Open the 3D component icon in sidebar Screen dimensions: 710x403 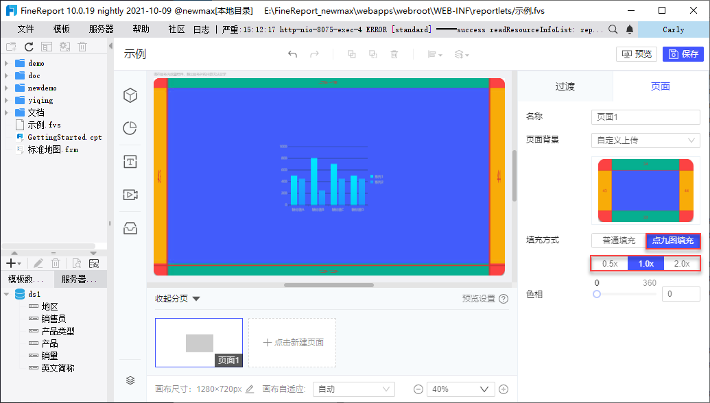tap(130, 95)
